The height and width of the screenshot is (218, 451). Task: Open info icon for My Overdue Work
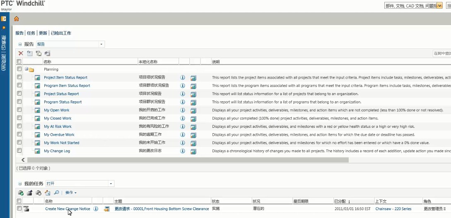tap(182, 135)
